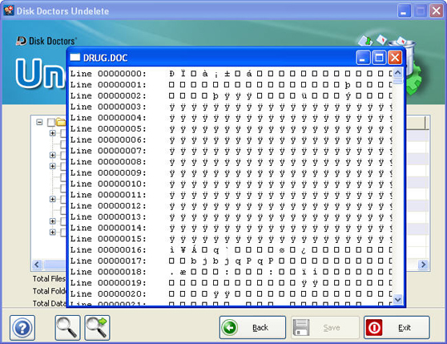Collapse the root folder tree node
Image resolution: width=447 pixels, height=344 pixels.
(39, 123)
